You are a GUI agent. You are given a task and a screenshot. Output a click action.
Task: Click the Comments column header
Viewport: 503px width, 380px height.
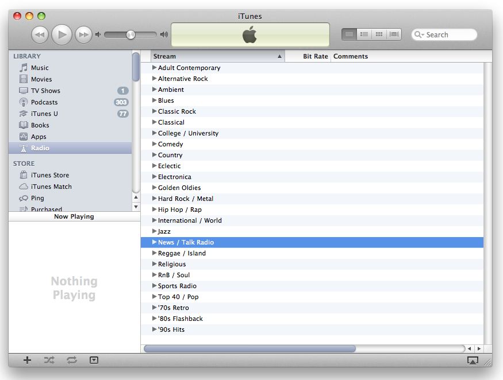pyautogui.click(x=351, y=56)
